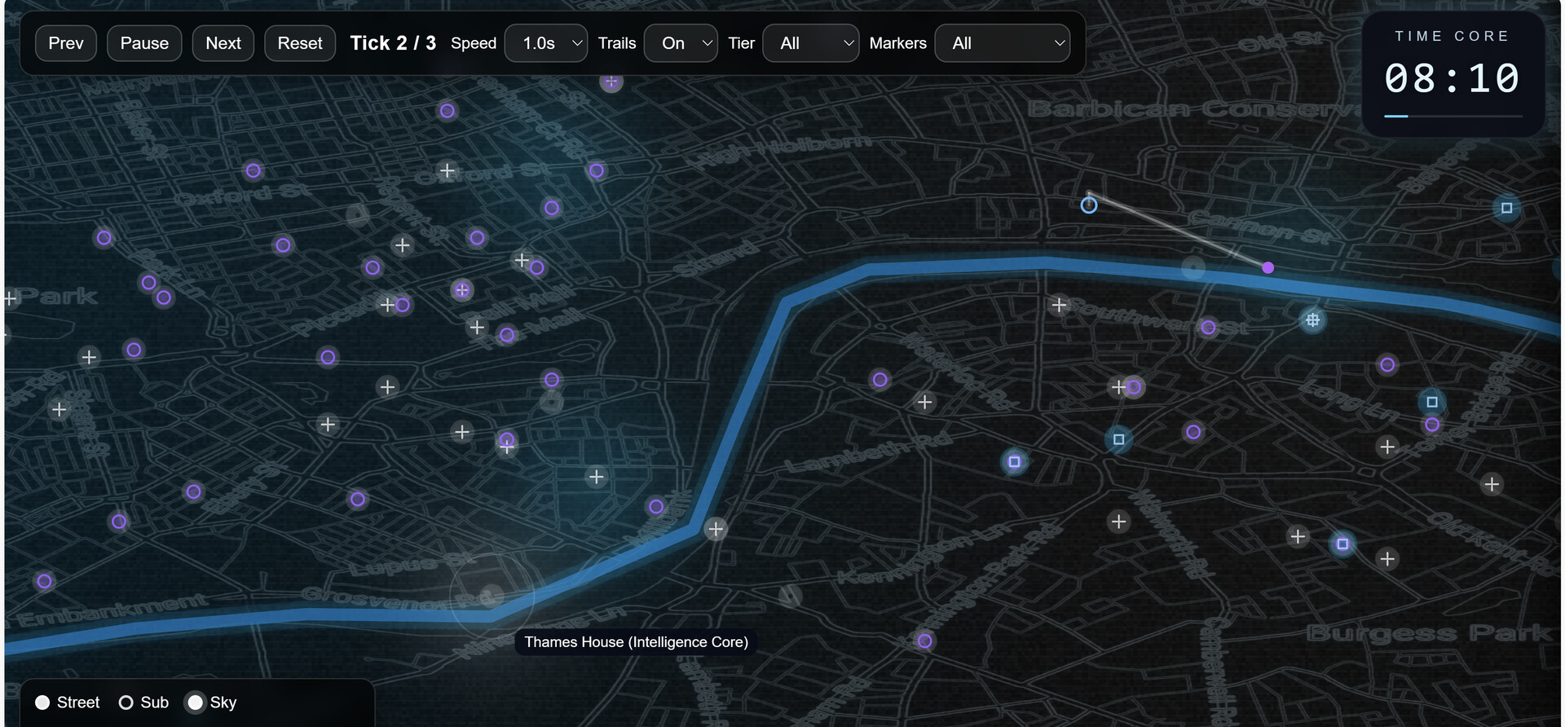
Task: Select the plus marker on the river bend
Action: coord(716,529)
